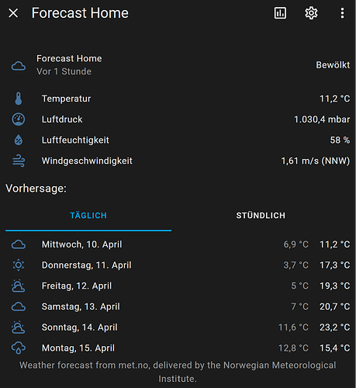Switch to the TÄGLICH forecast tab
Viewport: 356px width, 388px height.
click(88, 216)
